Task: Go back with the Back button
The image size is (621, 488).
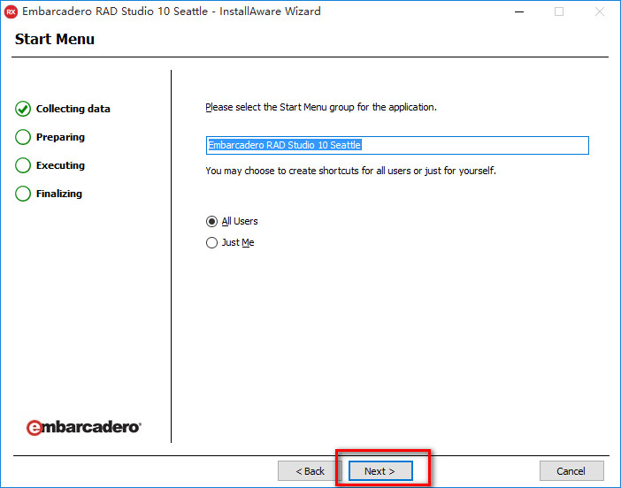Action: pos(310,471)
